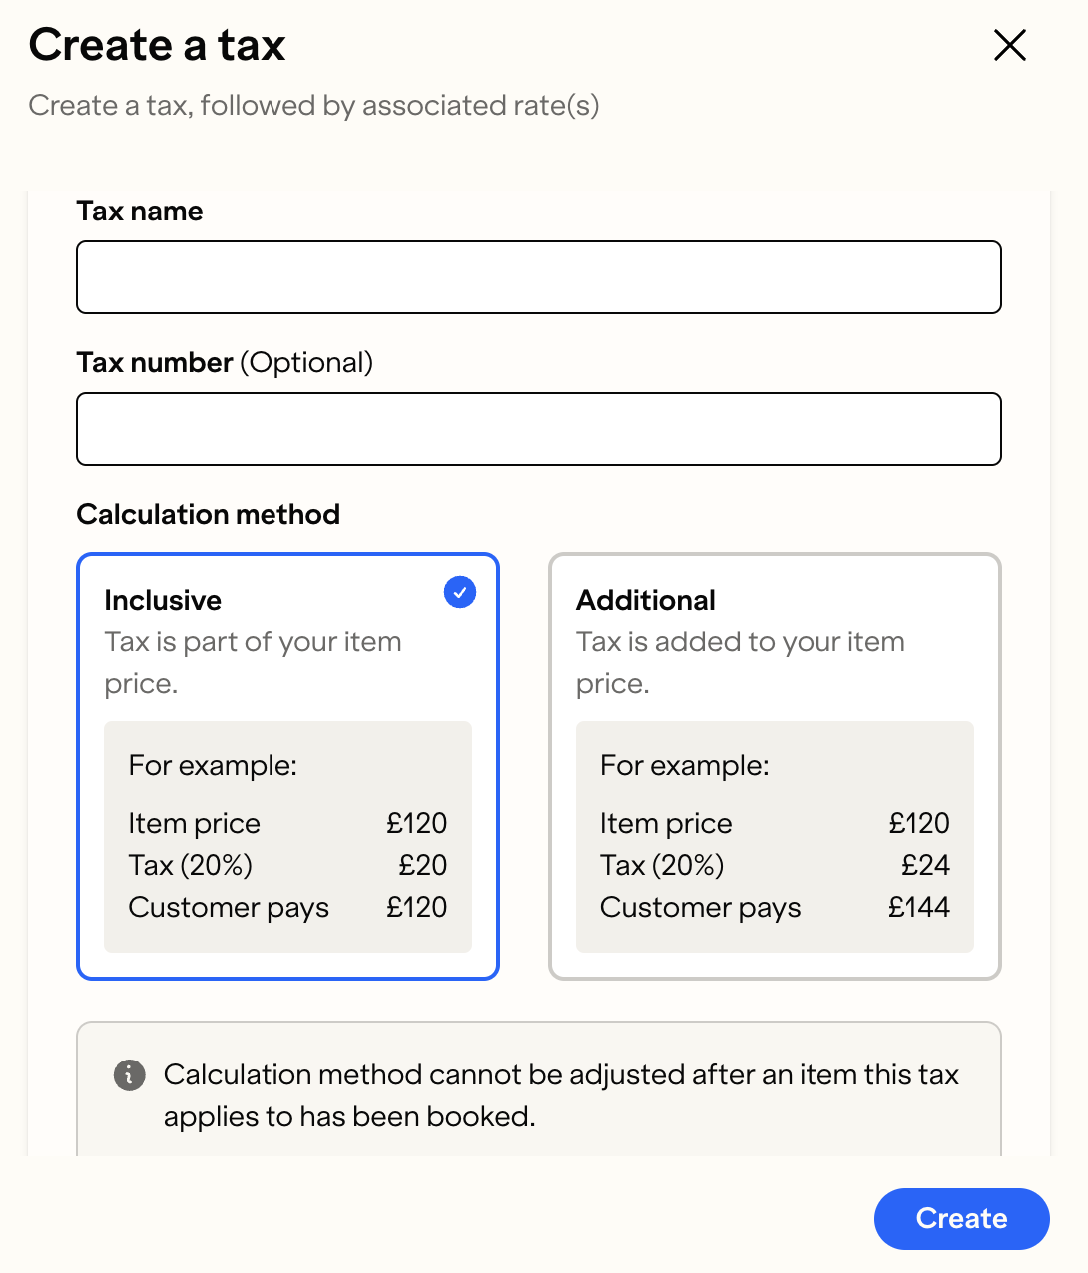
Task: Click the £24 tax amount under Additional
Action: (x=925, y=865)
